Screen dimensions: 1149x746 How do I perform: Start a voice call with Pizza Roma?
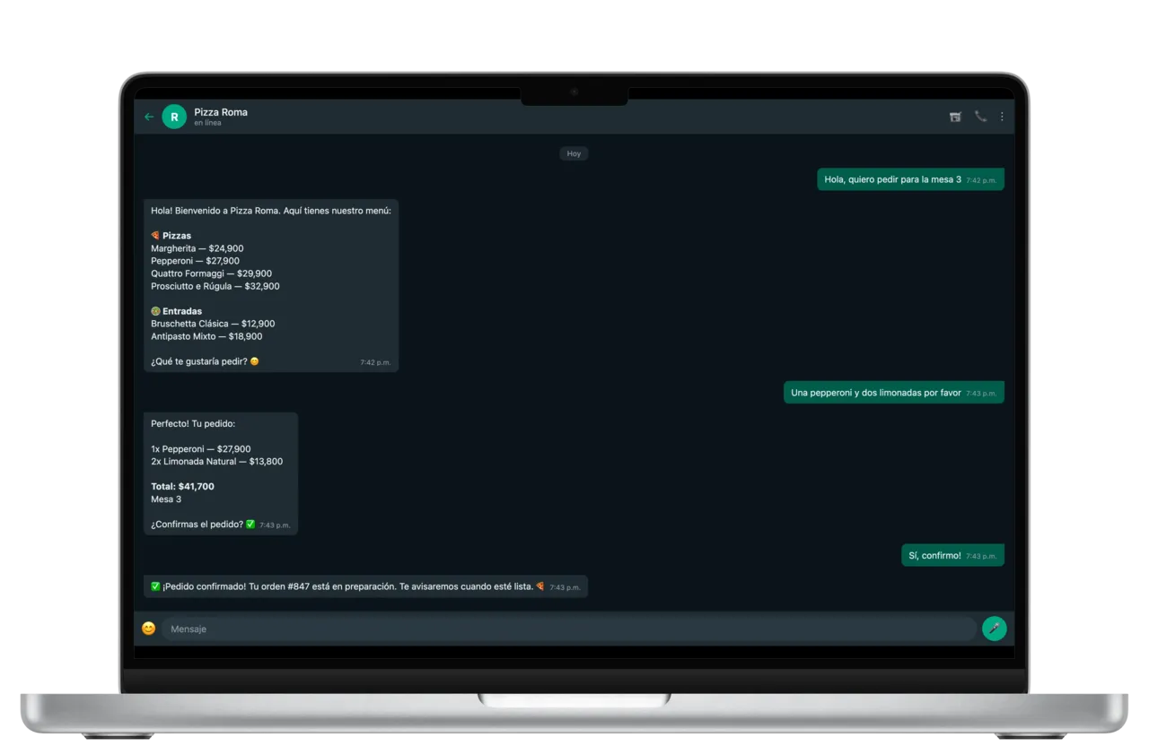[980, 117]
